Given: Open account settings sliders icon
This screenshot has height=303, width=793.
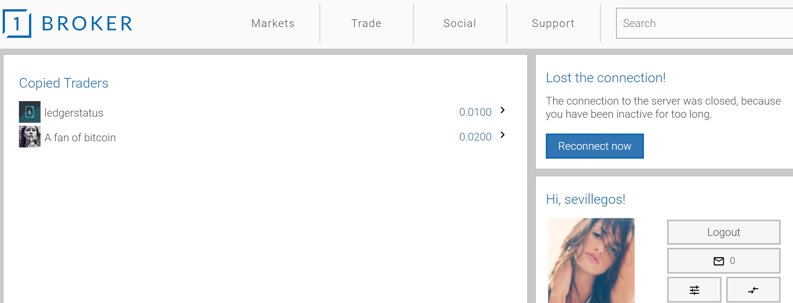Looking at the screenshot, I should 694,290.
